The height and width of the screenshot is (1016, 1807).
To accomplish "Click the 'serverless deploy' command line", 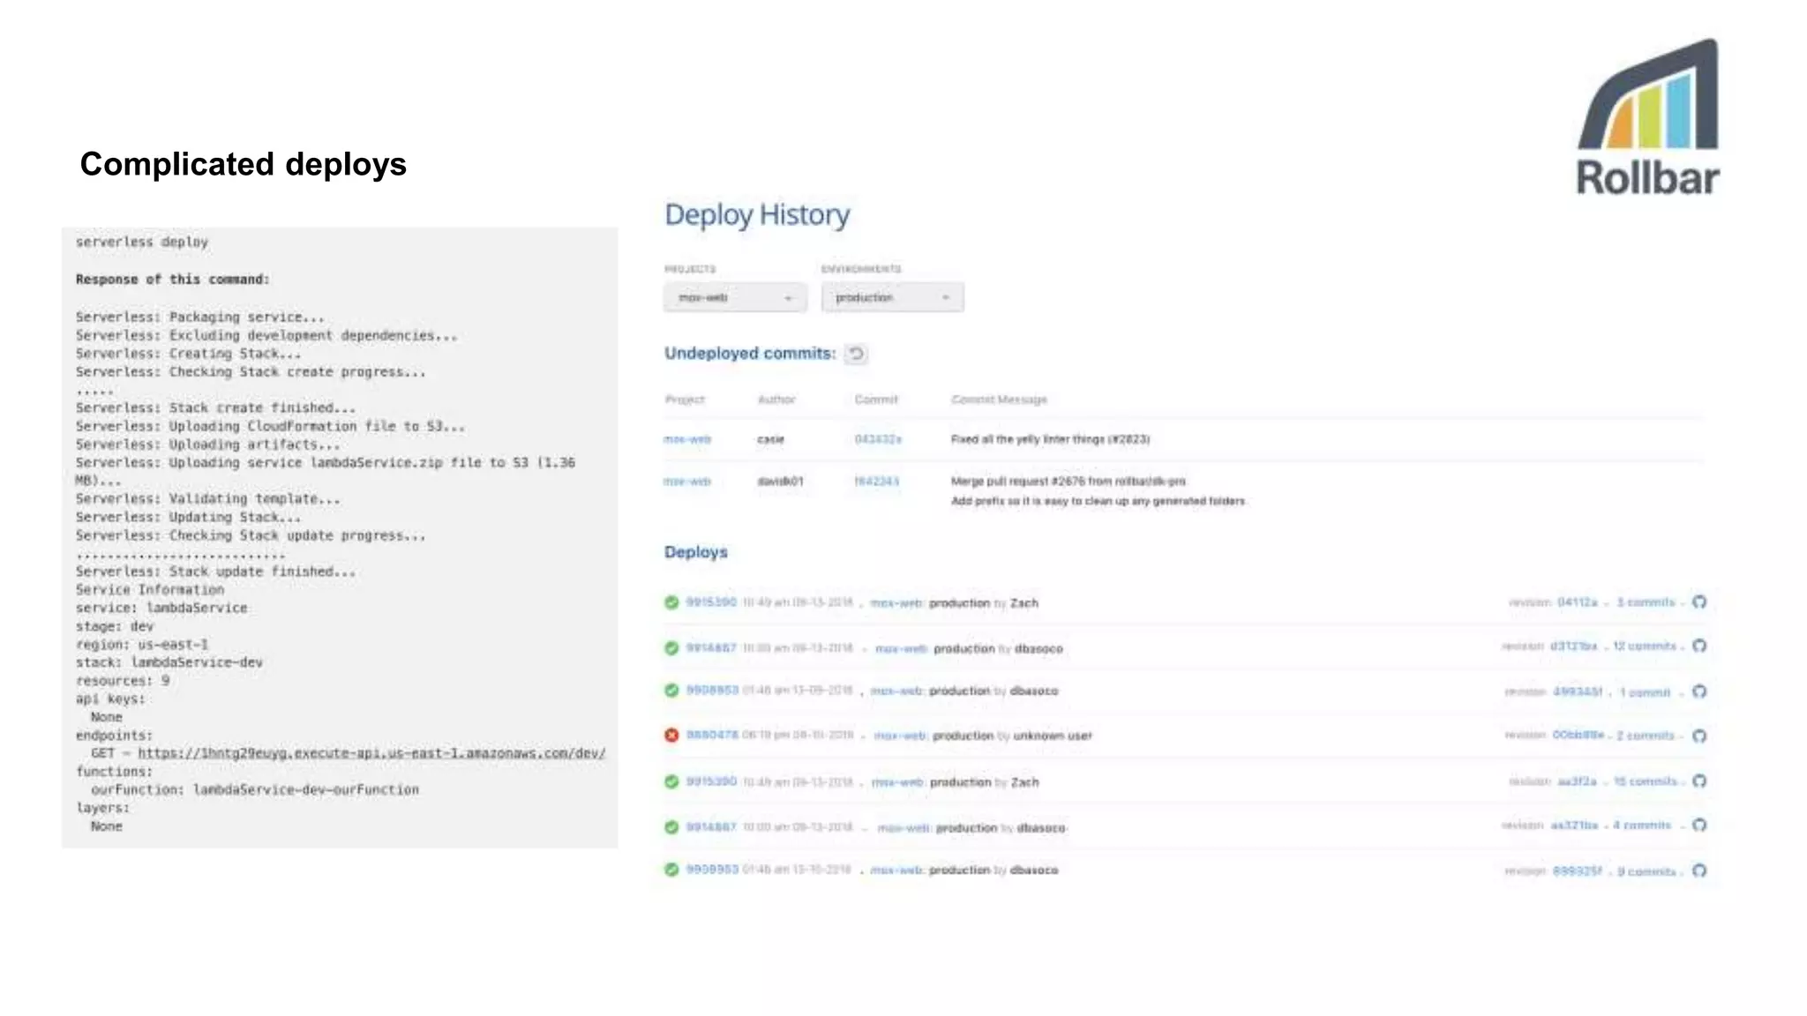I will [x=142, y=242].
